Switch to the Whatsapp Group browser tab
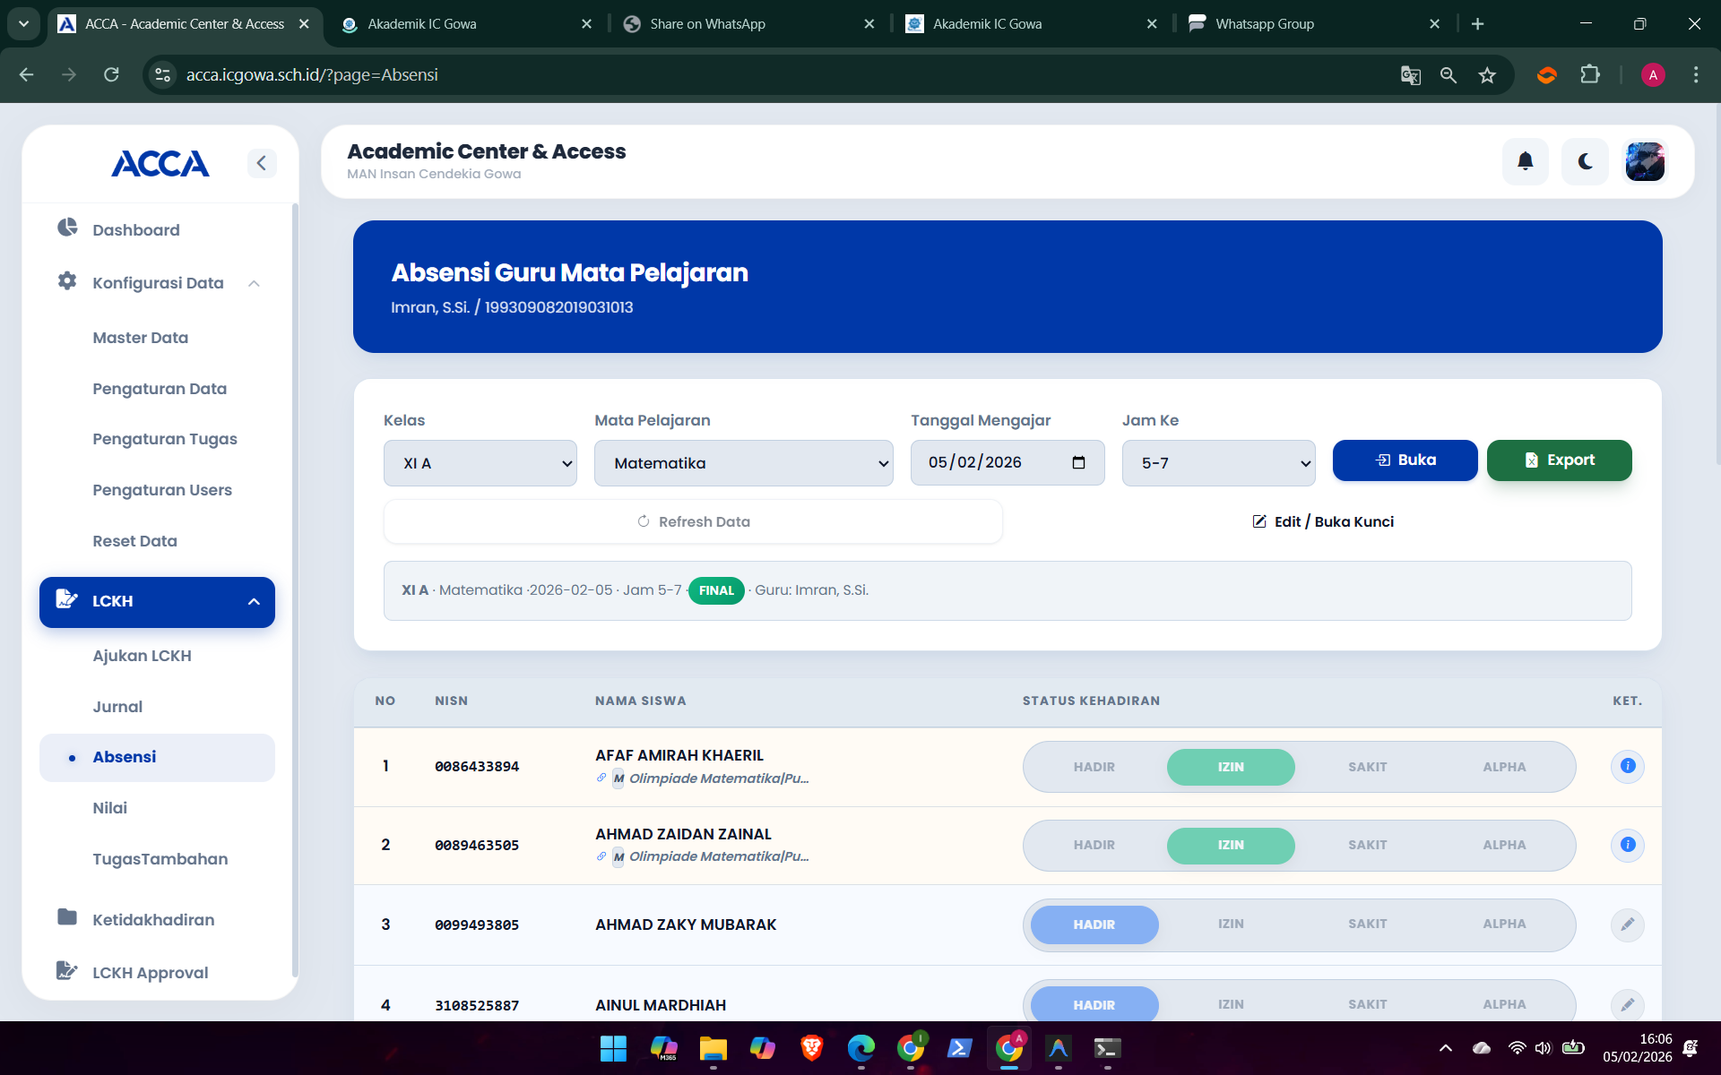Viewport: 1721px width, 1075px height. point(1264,24)
